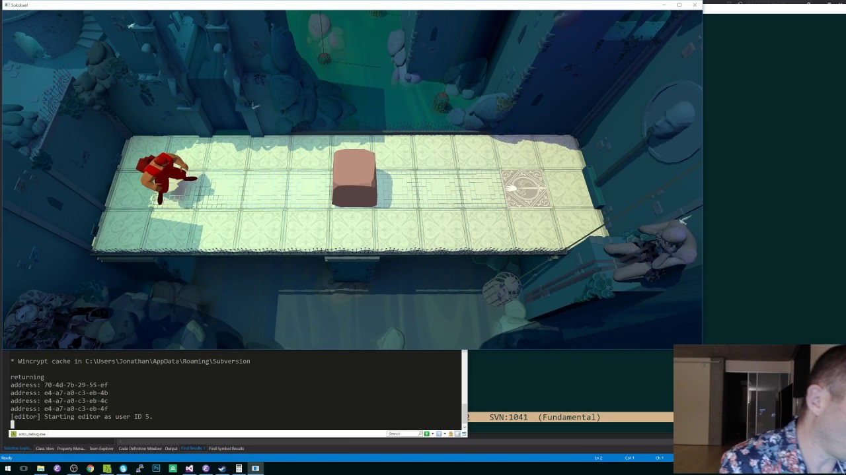Minimize the Sokoban game window
This screenshot has height=475, width=846.
(664, 5)
